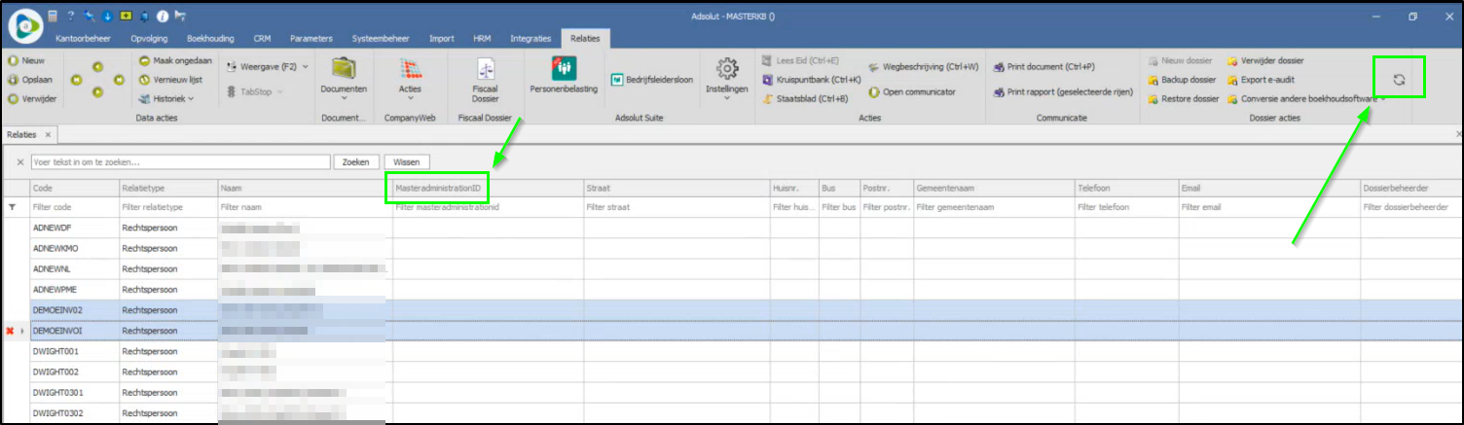Open Conversie andere boekhoudsoftware dropdown
Screen dimensions: 1464x425
point(1304,98)
